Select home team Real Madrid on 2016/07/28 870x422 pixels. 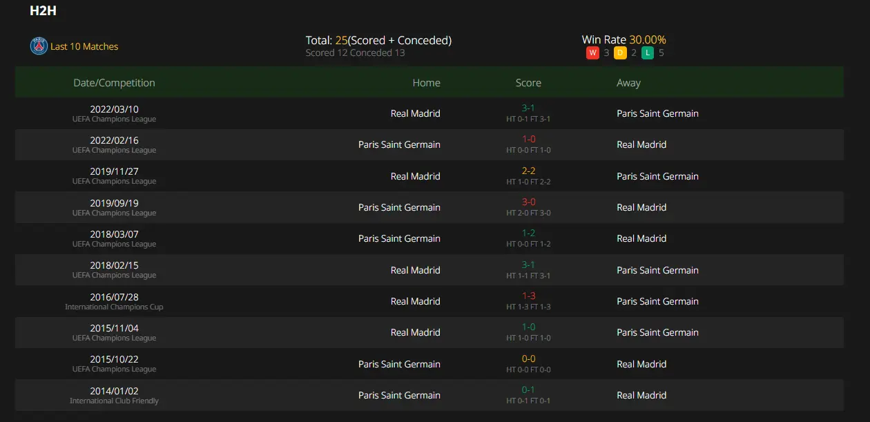coord(415,301)
